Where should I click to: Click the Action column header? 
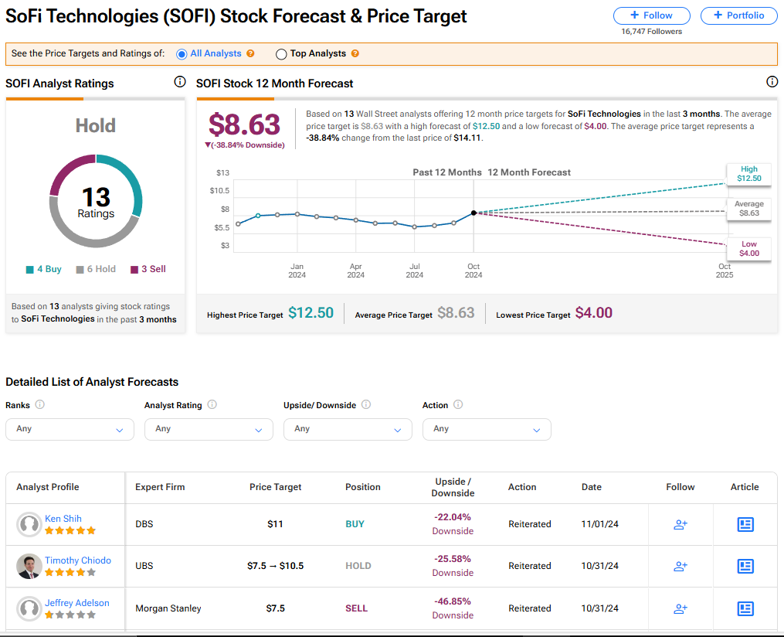point(522,487)
